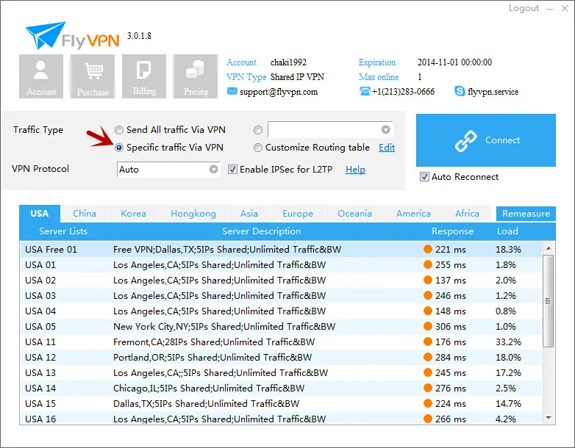The height and width of the screenshot is (448, 575).
Task: Click orange status dot for USA 11
Action: (428, 342)
